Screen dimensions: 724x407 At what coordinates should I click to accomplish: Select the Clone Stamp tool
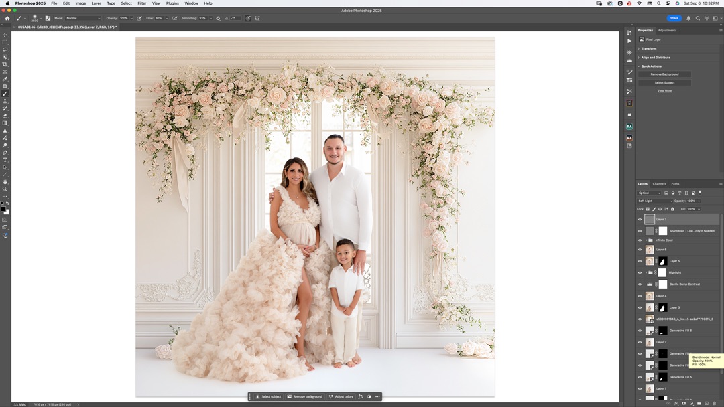[5, 101]
